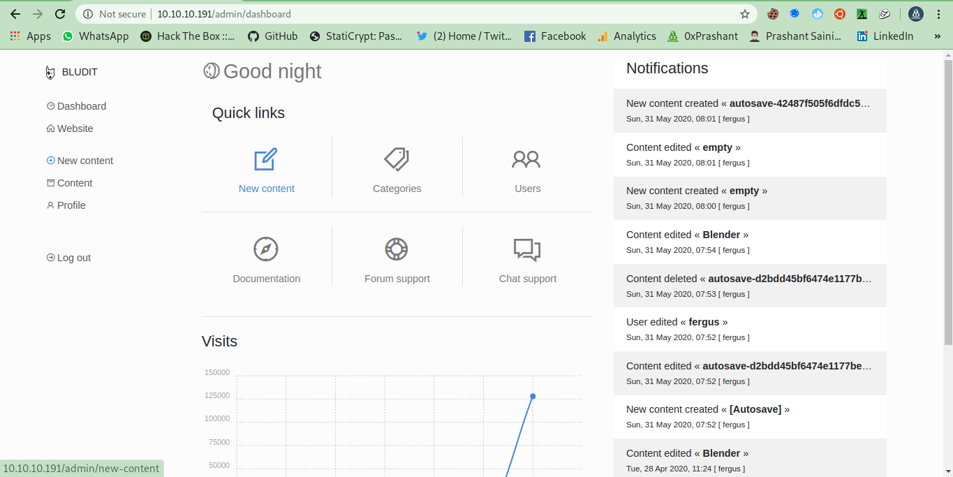Open Documentation via the compass icon
Viewport: 953px width, 477px height.
(x=266, y=249)
